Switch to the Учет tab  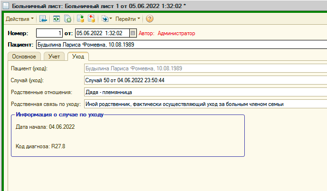click(x=54, y=57)
